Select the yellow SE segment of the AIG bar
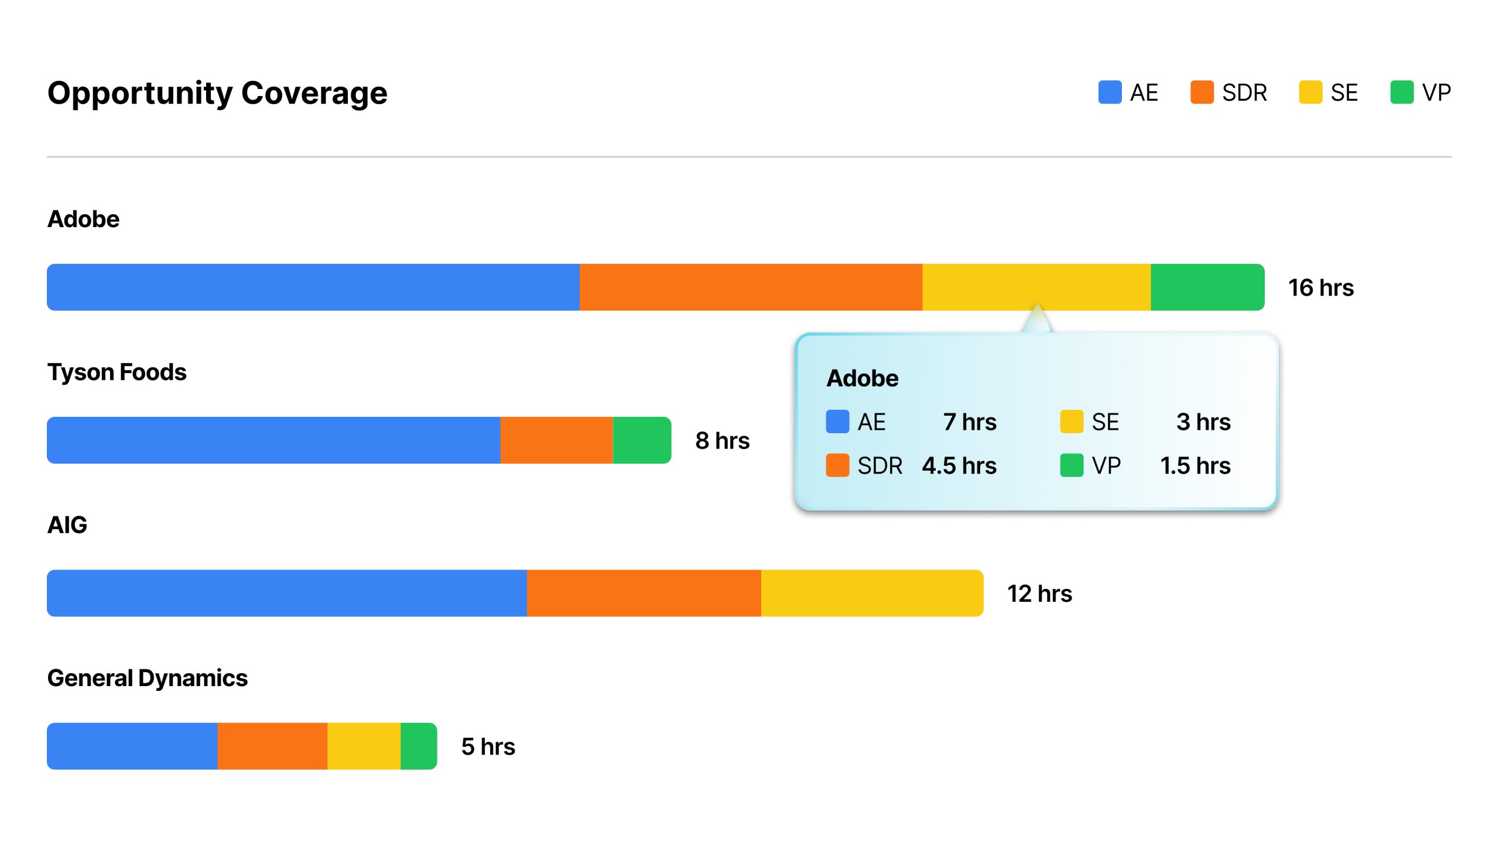The image size is (1499, 843). click(872, 593)
